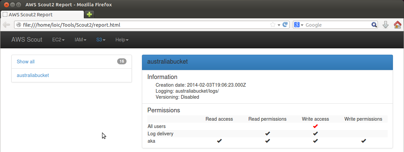Open Downloads arrow icon in toolbar

pyautogui.click(x=386, y=25)
